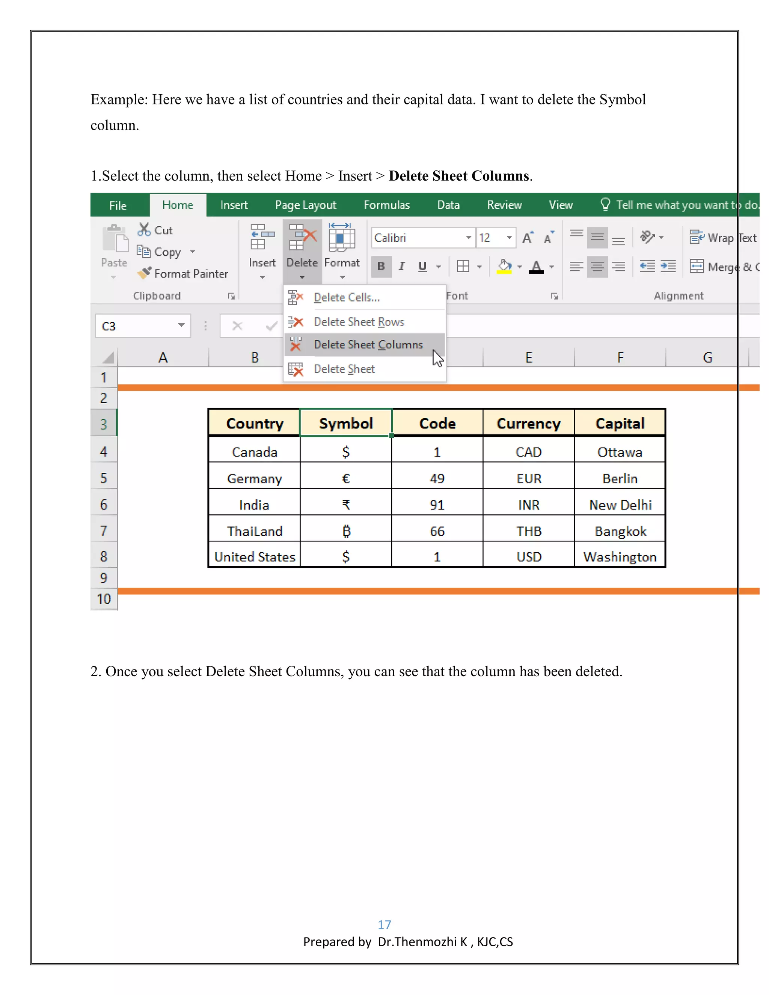769x995 pixels.
Task: Click the yellow fill color button
Action: click(505, 266)
